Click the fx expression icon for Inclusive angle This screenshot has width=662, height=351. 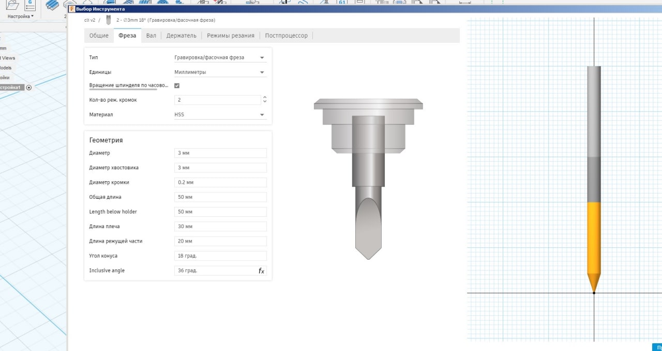coord(261,270)
